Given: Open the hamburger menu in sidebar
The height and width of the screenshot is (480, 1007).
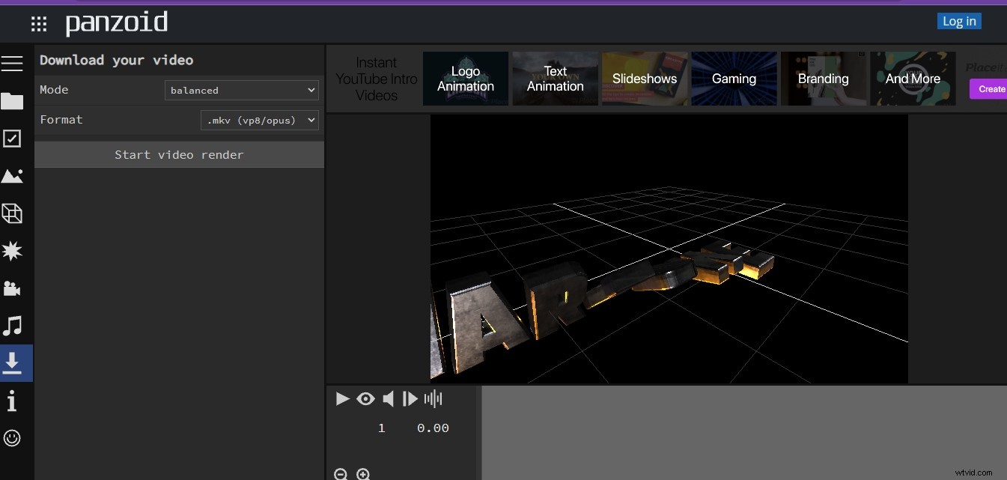Looking at the screenshot, I should point(12,63).
